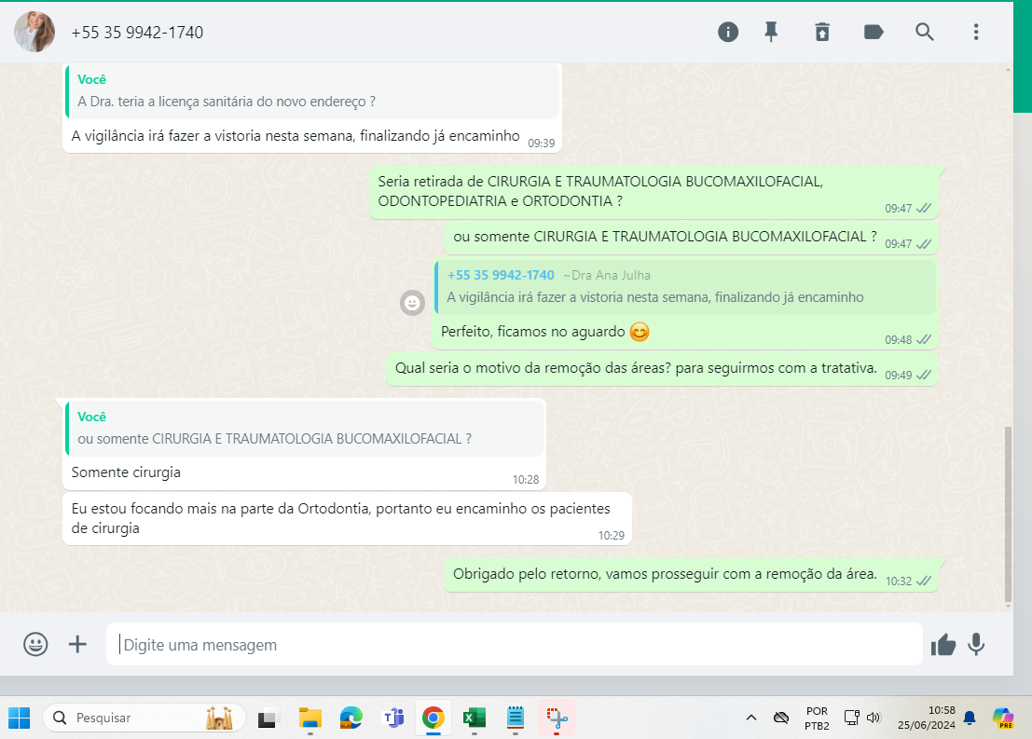Open Notepad from the taskbar

click(x=515, y=718)
